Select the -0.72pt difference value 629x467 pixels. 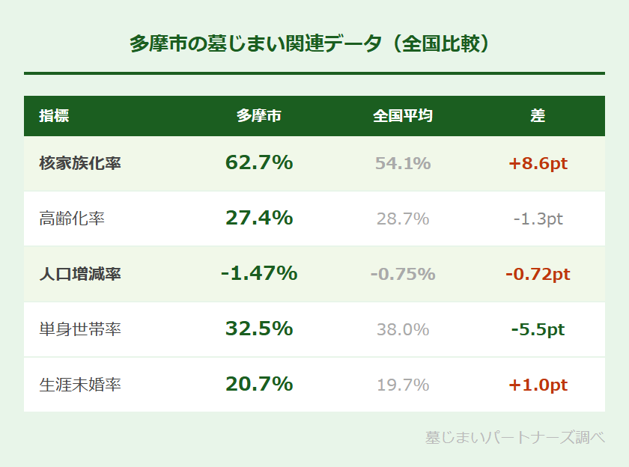[538, 274]
